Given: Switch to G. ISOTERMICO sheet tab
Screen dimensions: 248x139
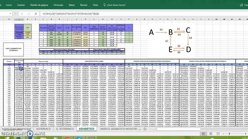Looking at the screenshot, I should 65,129.
